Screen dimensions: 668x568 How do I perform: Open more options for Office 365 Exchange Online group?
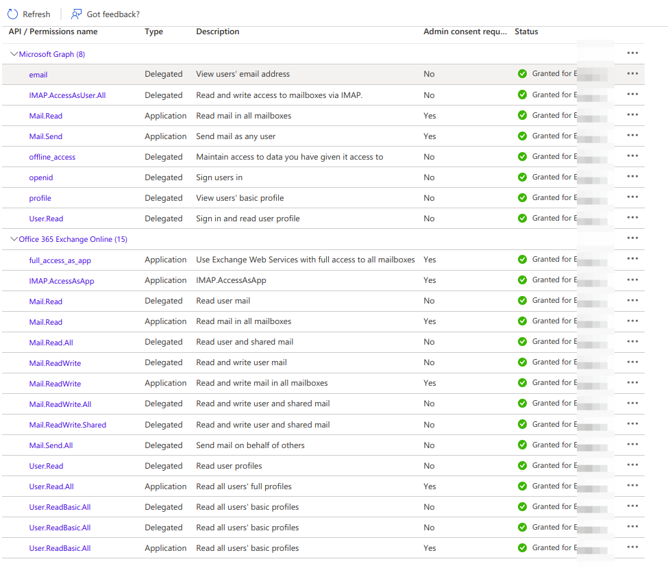(x=632, y=238)
